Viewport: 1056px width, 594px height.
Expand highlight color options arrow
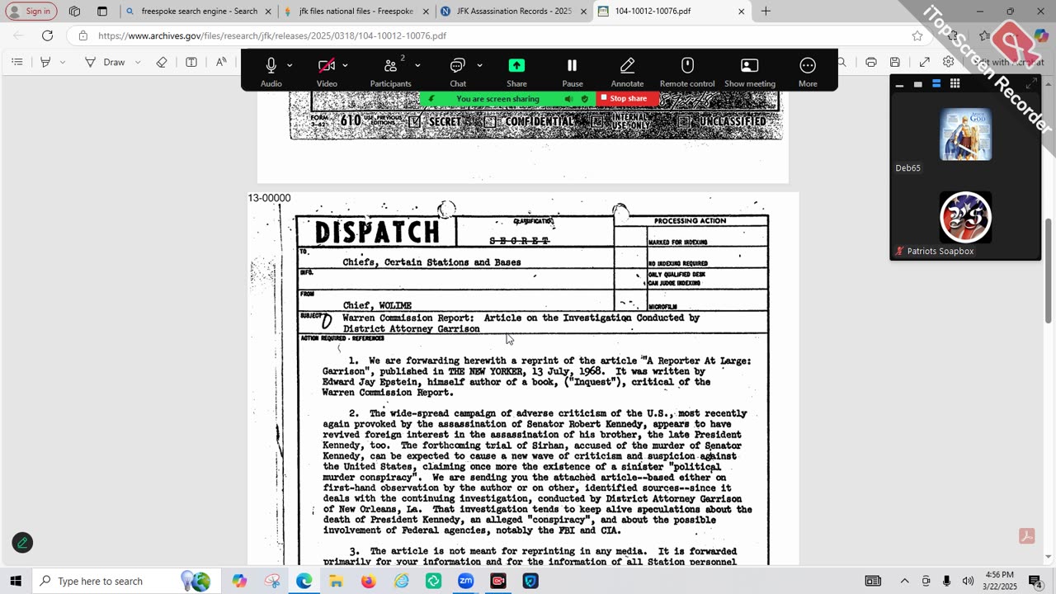pyautogui.click(x=62, y=62)
